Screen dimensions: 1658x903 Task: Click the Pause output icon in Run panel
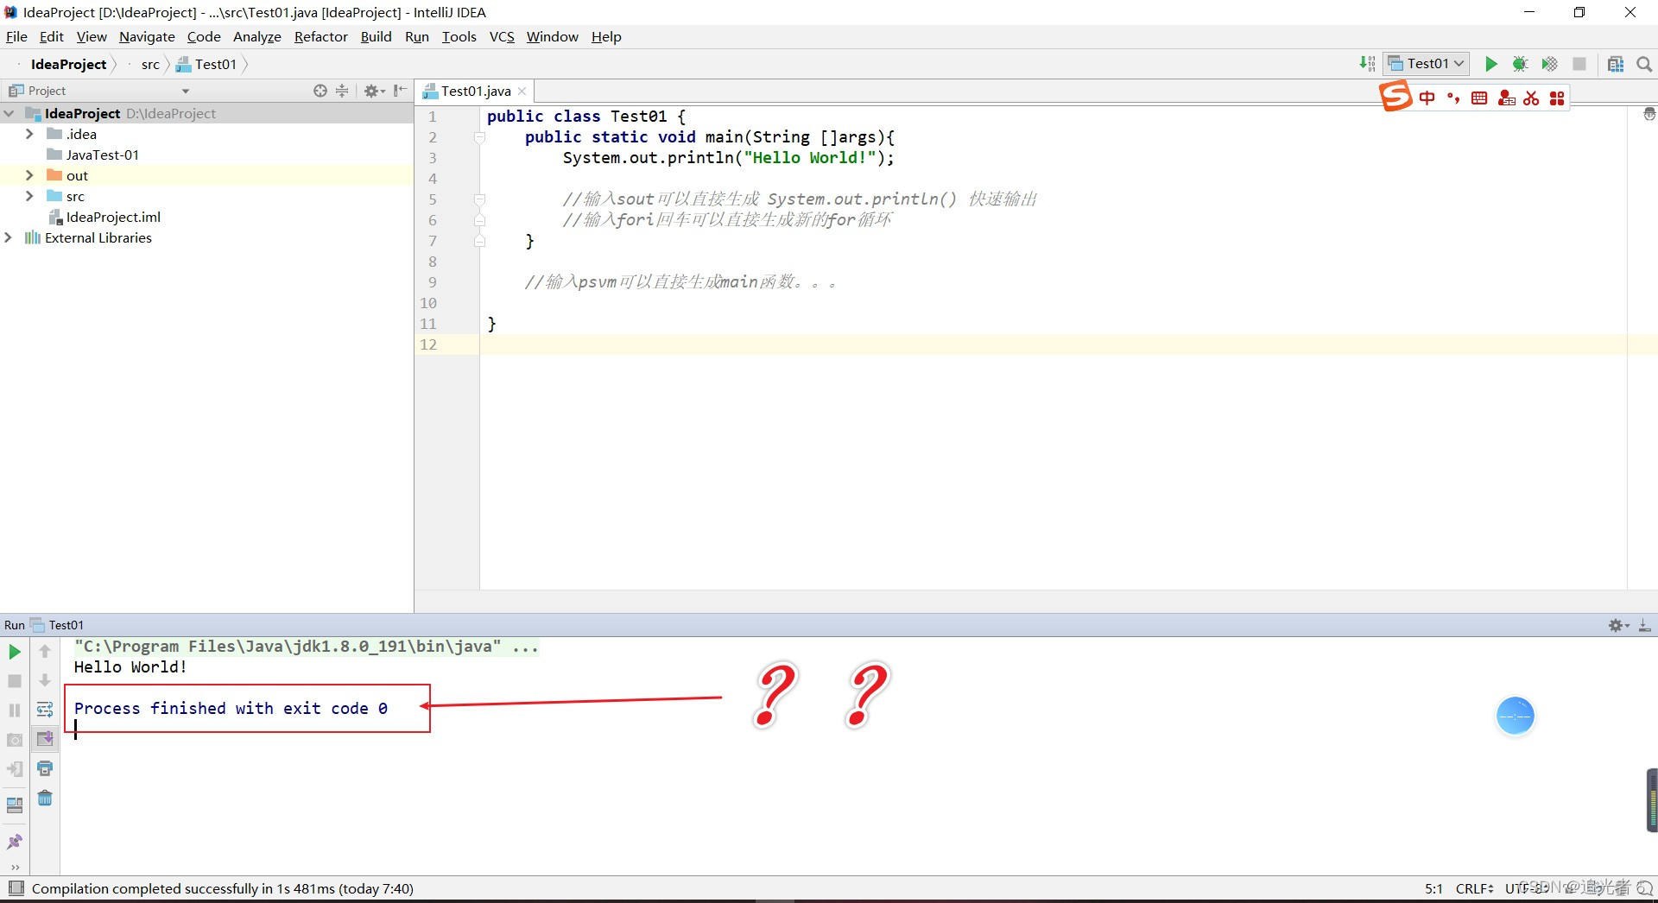tap(15, 710)
